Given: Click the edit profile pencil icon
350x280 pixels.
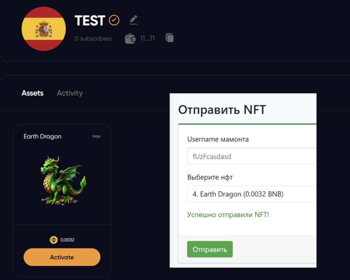Looking at the screenshot, I should tap(133, 20).
